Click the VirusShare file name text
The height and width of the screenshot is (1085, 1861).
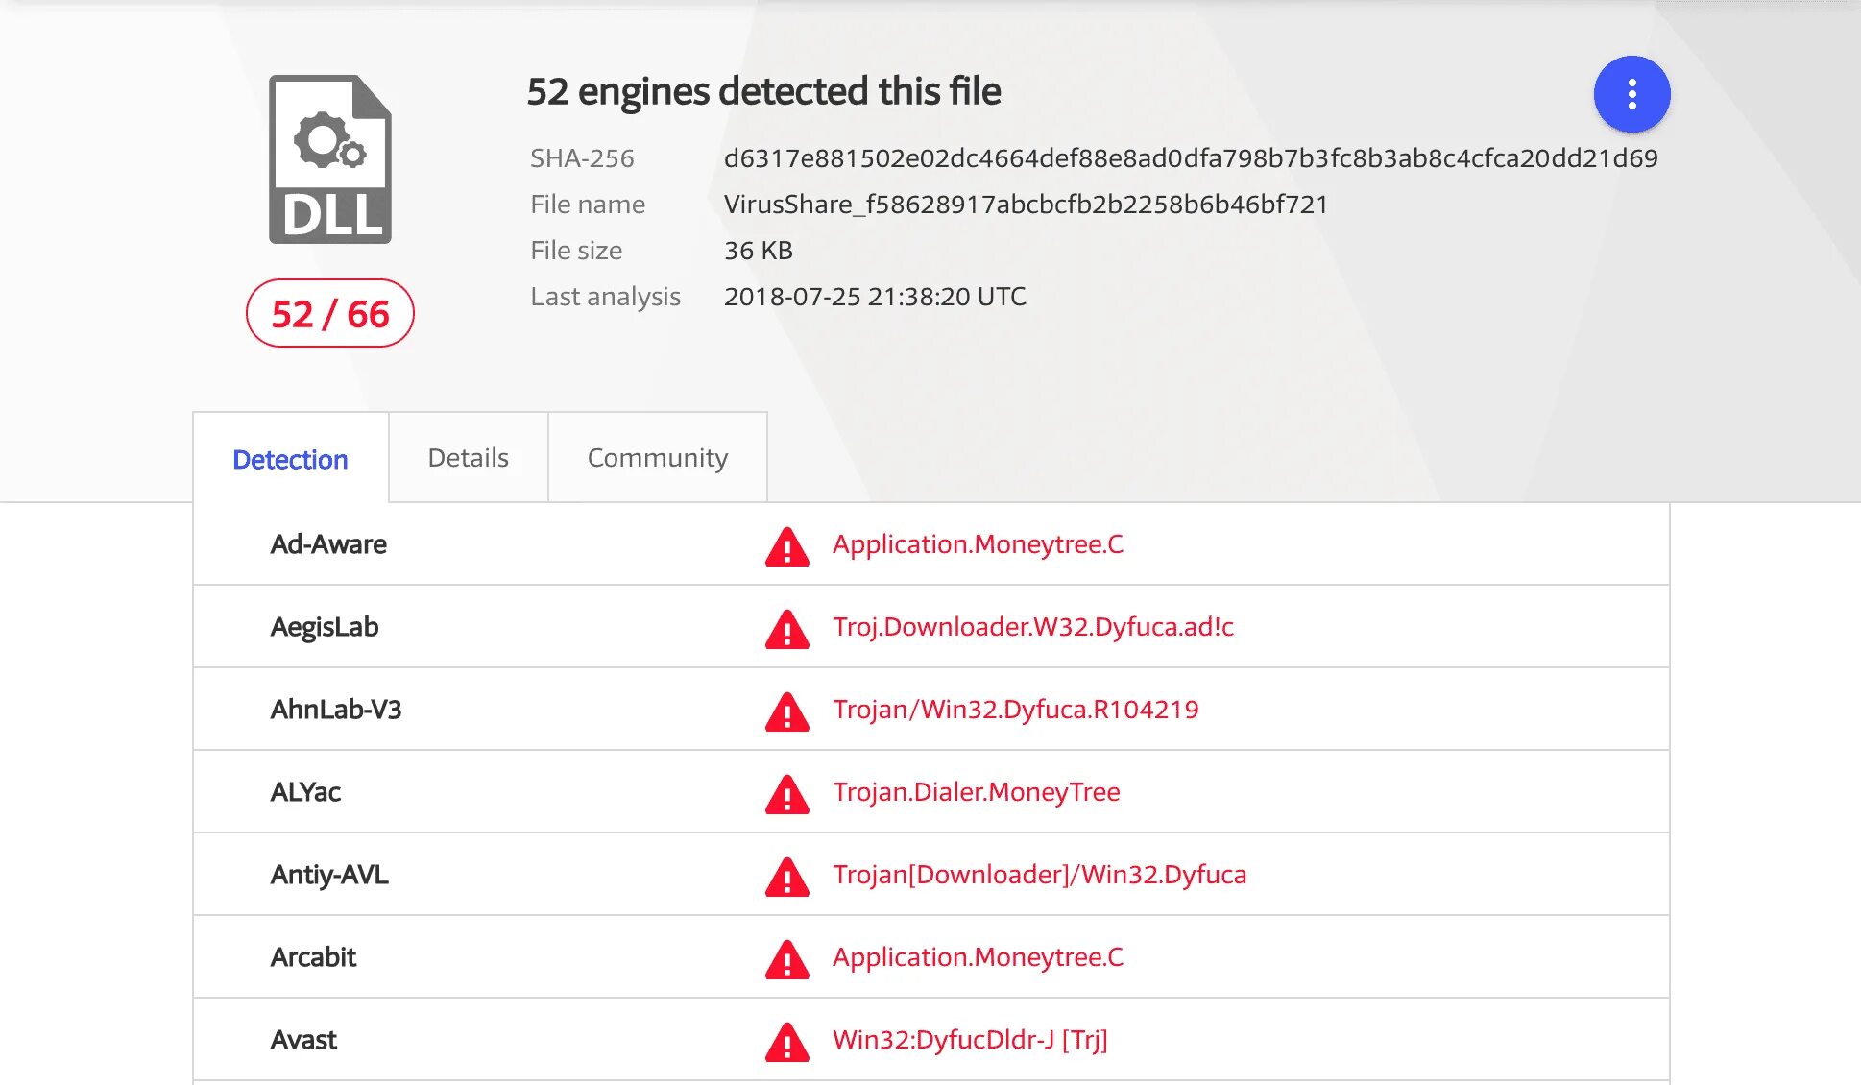(x=1026, y=205)
